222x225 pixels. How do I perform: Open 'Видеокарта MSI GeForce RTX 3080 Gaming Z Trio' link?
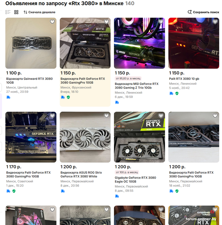pyautogui.click(x=136, y=86)
